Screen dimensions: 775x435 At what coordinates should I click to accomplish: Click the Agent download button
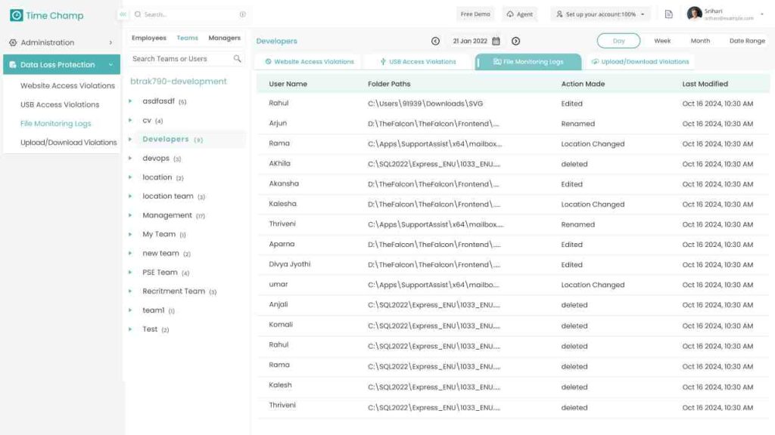coord(520,14)
